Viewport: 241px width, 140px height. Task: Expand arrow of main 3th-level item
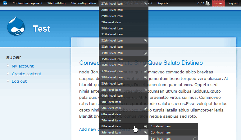tap(145, 90)
